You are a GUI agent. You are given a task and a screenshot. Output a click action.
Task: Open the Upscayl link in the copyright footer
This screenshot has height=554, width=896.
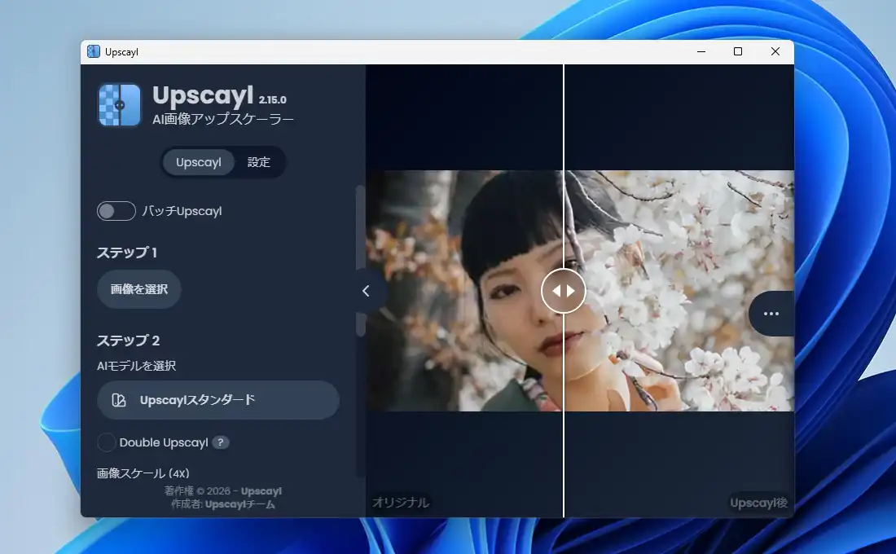click(x=261, y=491)
